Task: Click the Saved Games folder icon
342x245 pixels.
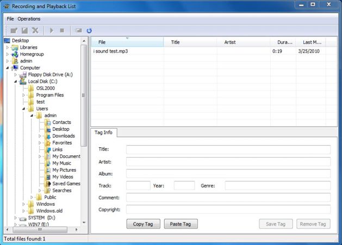Action: click(x=47, y=184)
